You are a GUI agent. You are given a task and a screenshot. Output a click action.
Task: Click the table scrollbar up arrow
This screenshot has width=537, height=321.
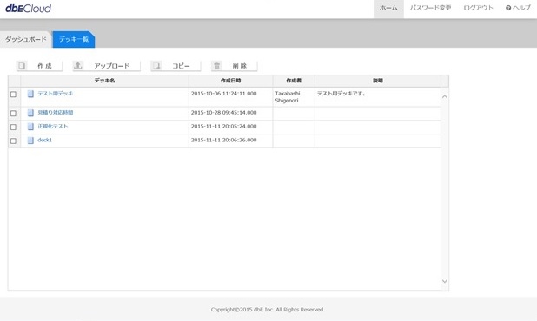[x=445, y=97]
